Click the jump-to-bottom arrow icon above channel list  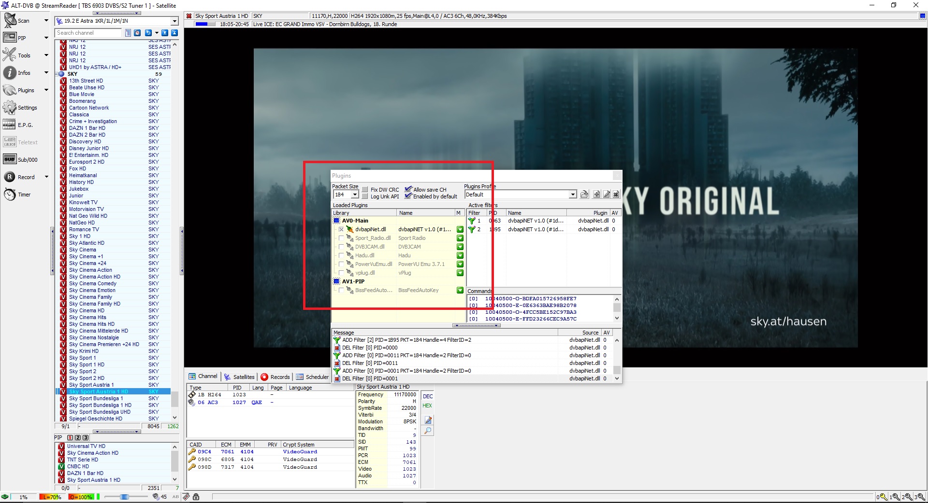(x=165, y=33)
